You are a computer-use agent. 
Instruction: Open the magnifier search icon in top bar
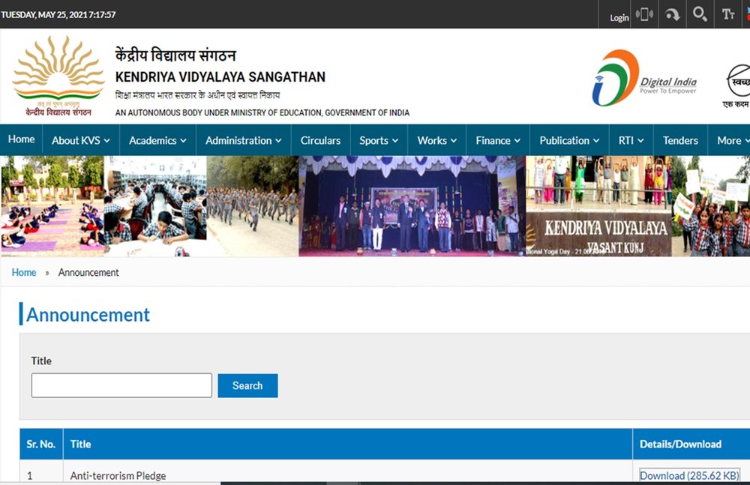pos(700,14)
